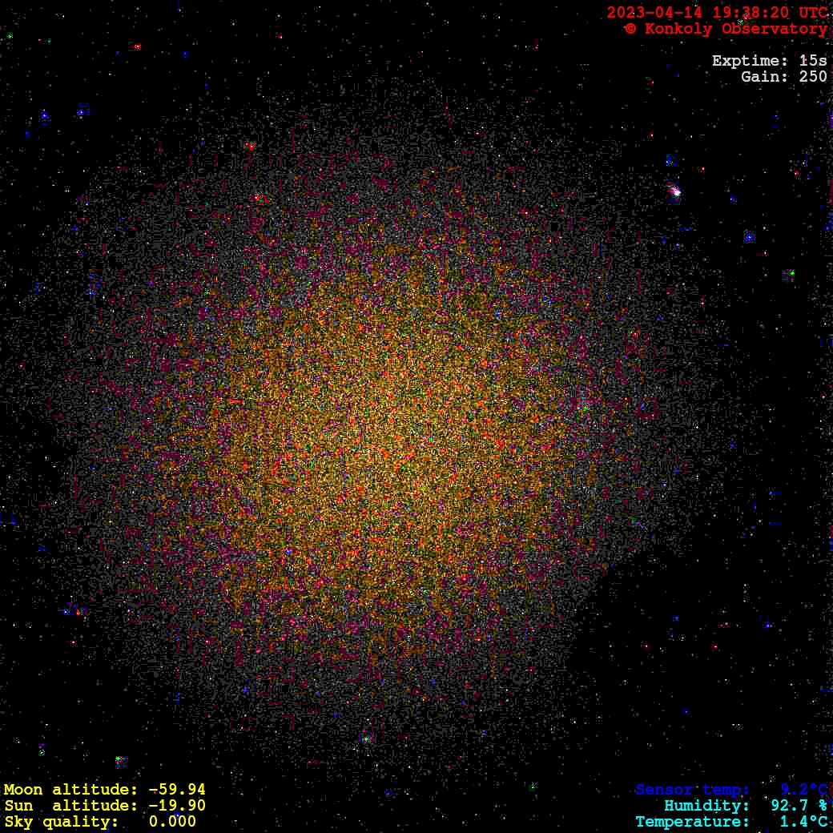The width and height of the screenshot is (833, 833).
Task: Click the bright white star in upper right
Action: point(675,191)
